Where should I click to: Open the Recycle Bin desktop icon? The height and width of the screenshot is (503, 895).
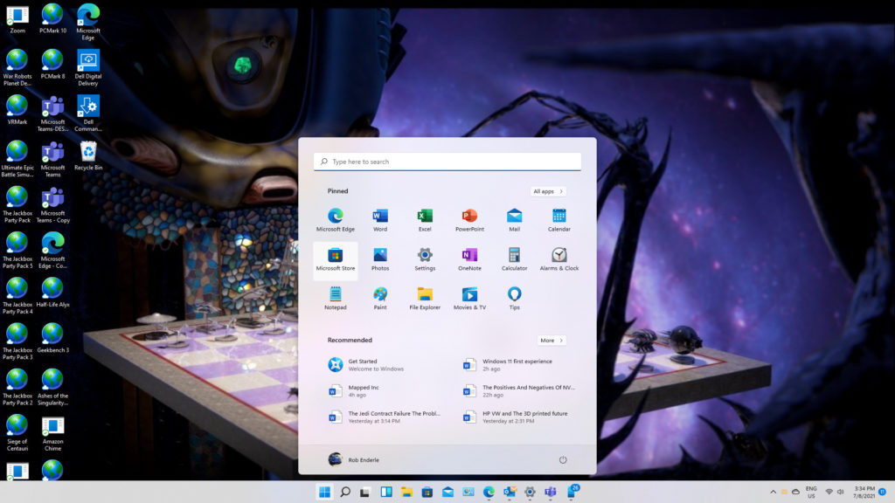[x=88, y=155]
